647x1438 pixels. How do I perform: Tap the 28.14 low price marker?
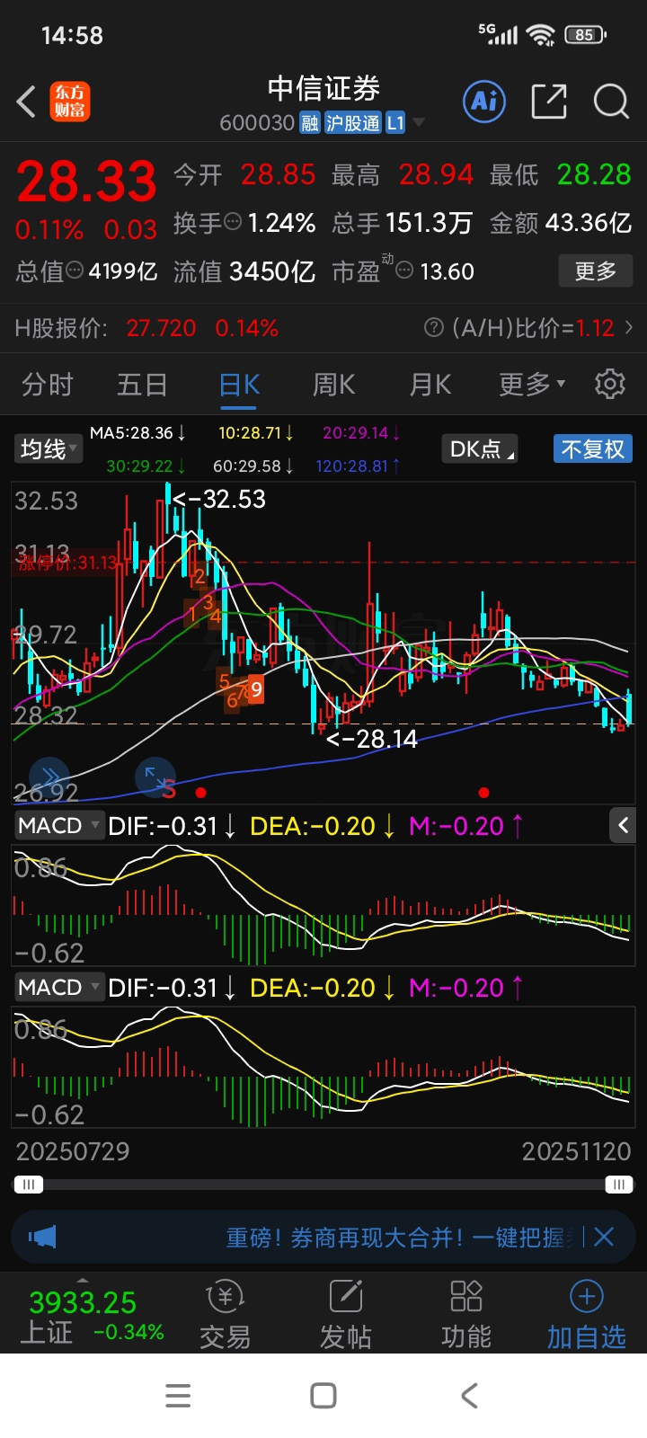[372, 739]
